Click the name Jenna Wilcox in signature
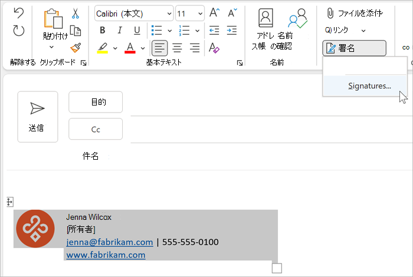413x277 pixels. 88,217
